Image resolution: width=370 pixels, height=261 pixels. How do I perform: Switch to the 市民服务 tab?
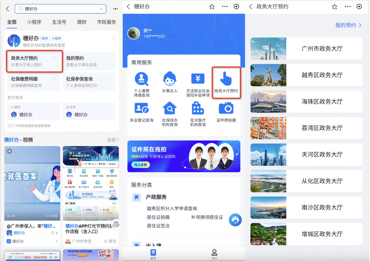tap(106, 22)
